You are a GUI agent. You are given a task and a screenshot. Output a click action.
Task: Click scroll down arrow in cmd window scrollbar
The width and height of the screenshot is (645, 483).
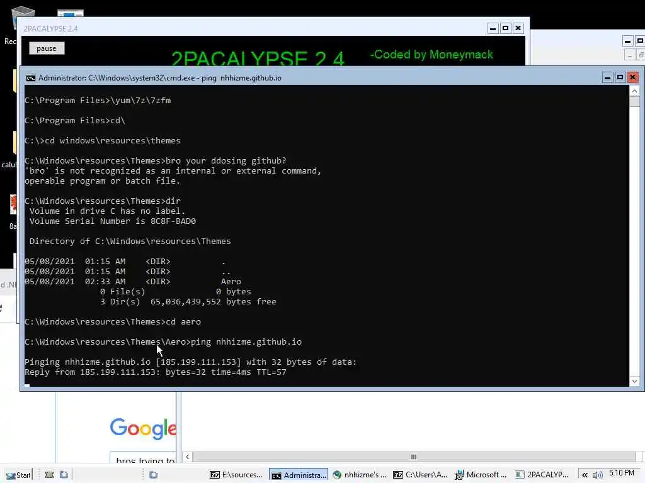(634, 382)
